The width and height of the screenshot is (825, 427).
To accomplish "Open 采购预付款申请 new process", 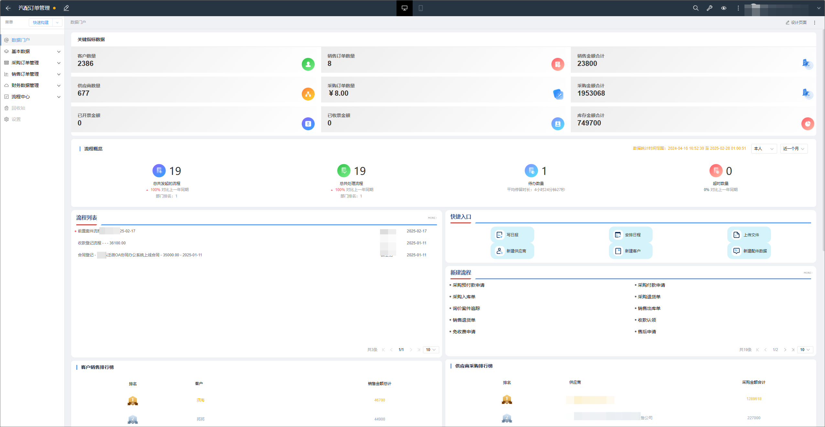I will (469, 285).
